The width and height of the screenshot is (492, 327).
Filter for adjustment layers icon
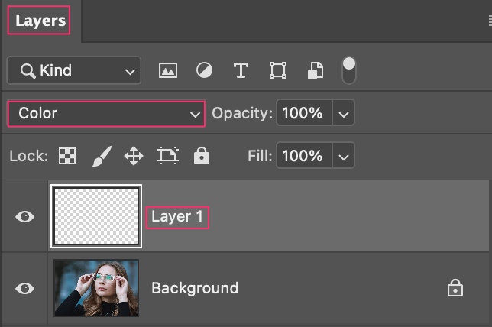[x=204, y=70]
